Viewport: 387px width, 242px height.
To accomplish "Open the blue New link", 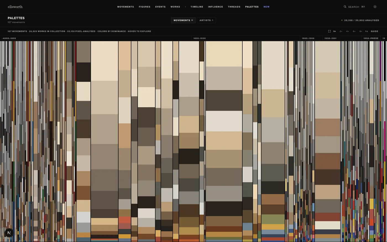I will (x=266, y=7).
